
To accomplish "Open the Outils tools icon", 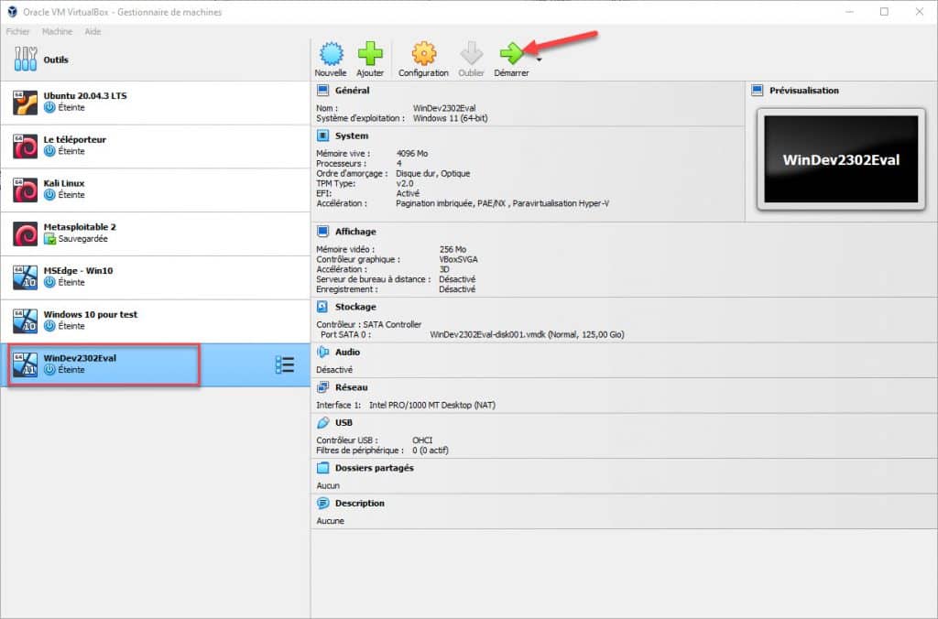I will (26, 60).
